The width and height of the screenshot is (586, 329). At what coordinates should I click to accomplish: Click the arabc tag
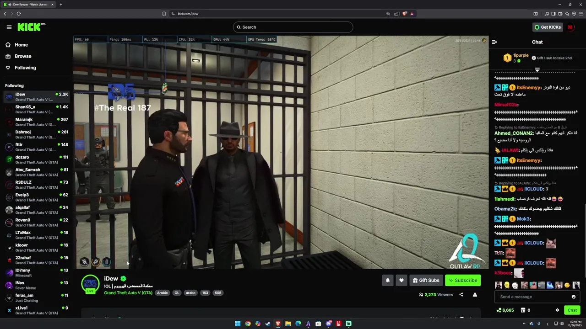point(190,293)
